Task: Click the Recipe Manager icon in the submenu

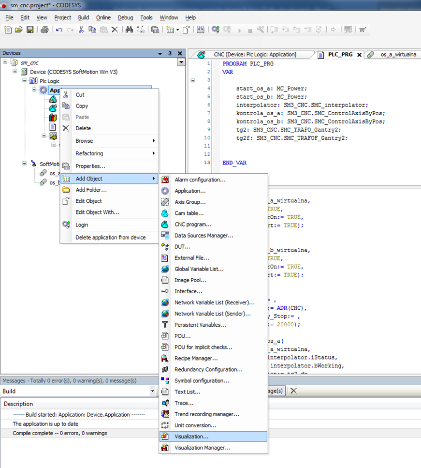Action: pos(165,358)
